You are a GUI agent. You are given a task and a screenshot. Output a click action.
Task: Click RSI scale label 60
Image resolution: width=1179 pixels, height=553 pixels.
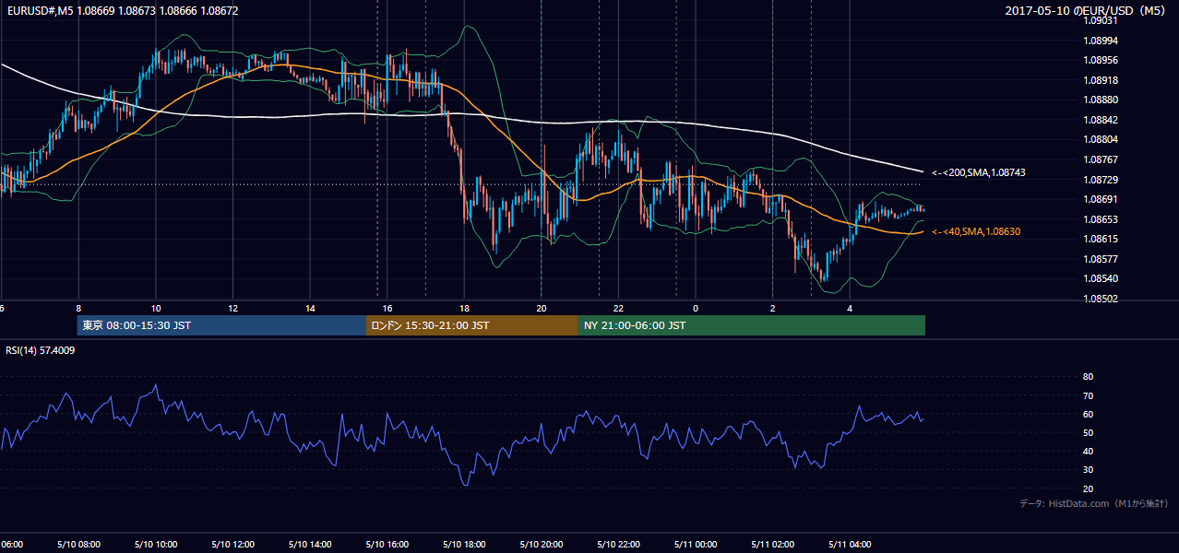click(1088, 414)
